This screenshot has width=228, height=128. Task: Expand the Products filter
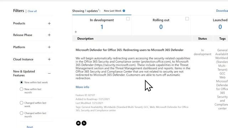(49, 23)
